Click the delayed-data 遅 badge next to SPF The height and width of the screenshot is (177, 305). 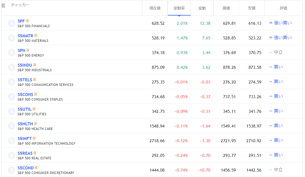(28, 21)
